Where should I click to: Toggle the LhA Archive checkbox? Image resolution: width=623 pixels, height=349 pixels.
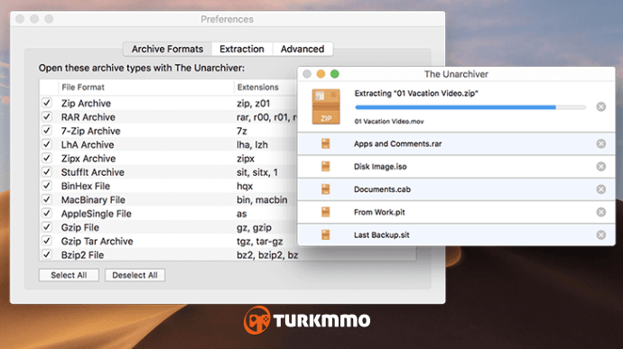tap(47, 144)
